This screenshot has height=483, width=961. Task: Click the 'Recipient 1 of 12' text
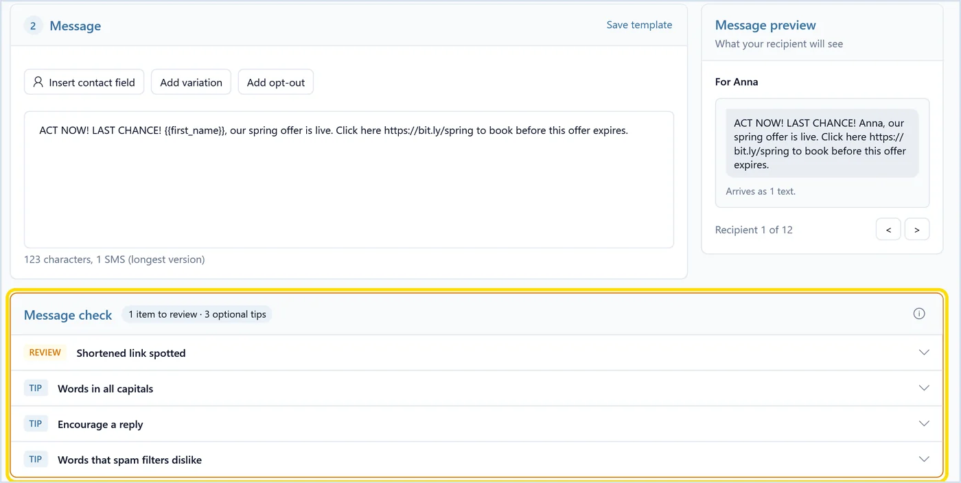coord(754,230)
